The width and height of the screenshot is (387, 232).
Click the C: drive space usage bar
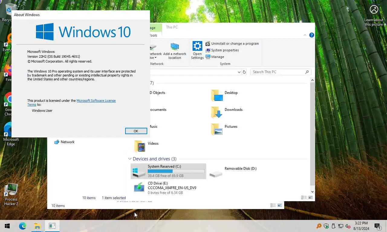[x=176, y=171]
